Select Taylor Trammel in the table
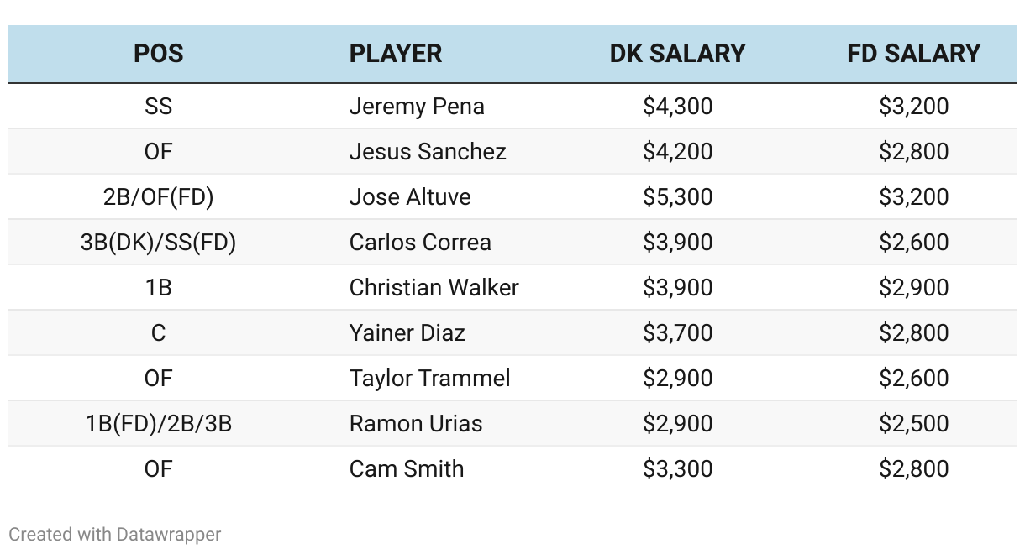The height and width of the screenshot is (554, 1025). (x=429, y=379)
